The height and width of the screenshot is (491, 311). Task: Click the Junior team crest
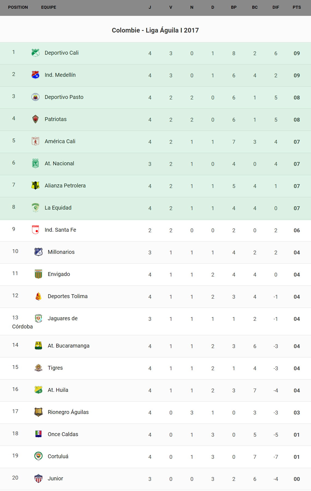tap(38, 478)
